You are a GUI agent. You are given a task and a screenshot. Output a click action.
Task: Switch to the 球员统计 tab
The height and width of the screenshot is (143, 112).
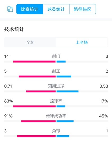(56, 9)
